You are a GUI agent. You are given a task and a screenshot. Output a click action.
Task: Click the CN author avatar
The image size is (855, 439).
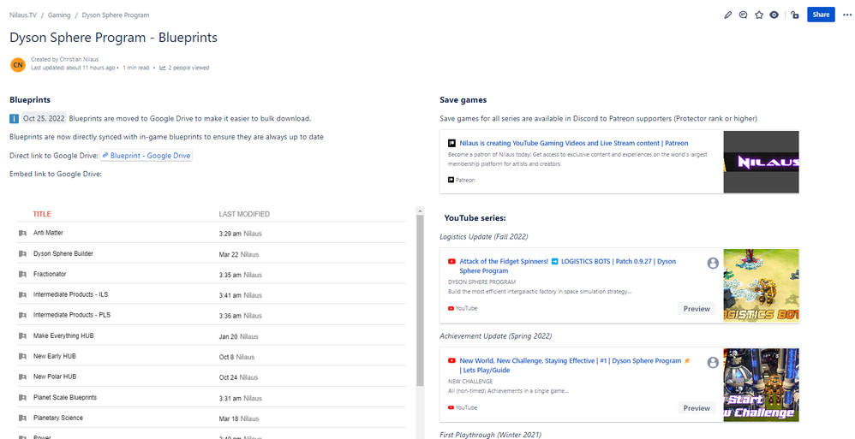tap(18, 65)
